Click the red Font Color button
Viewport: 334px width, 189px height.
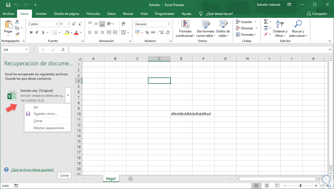click(x=76, y=32)
